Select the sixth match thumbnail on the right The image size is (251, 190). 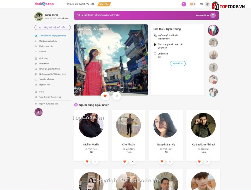coord(213,92)
